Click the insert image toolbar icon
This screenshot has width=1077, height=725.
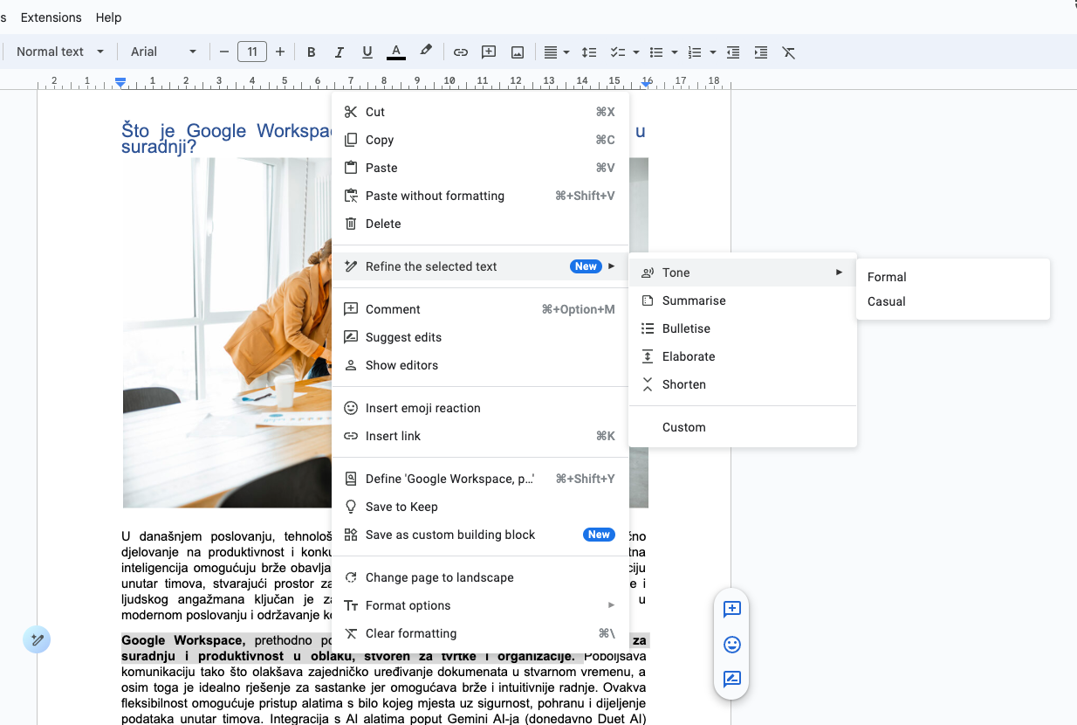518,52
